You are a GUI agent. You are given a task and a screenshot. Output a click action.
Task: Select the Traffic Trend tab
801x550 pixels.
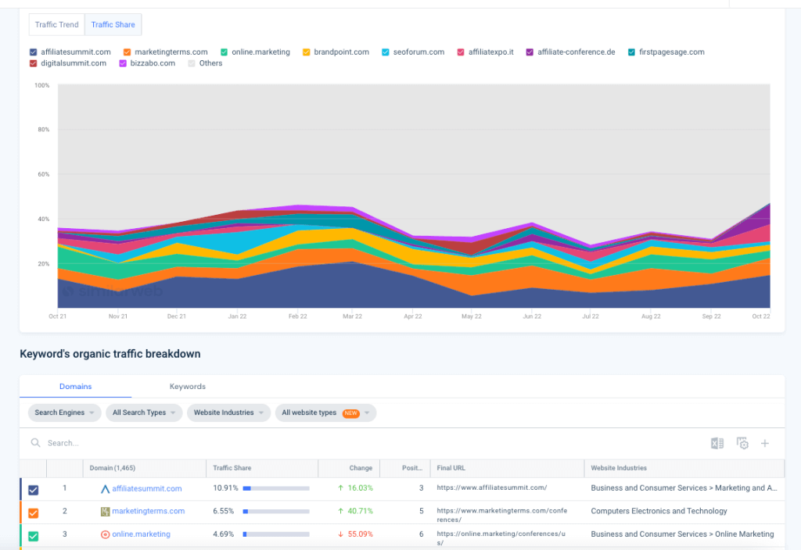click(x=56, y=24)
